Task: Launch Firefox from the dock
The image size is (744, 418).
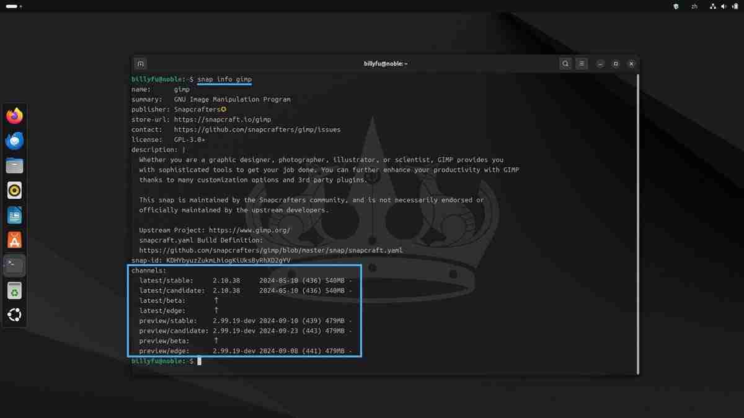Action: pyautogui.click(x=14, y=115)
